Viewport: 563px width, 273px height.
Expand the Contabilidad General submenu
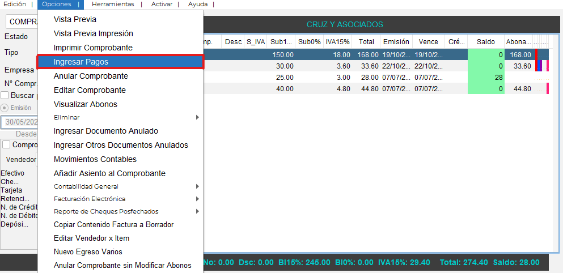[197, 186]
